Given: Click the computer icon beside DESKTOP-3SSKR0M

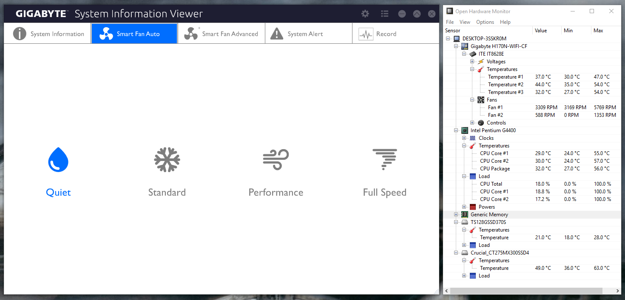Looking at the screenshot, I should point(457,39).
